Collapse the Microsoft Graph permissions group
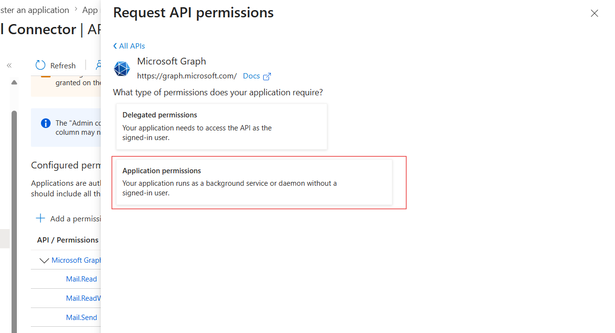Image resolution: width=615 pixels, height=333 pixels. (44, 260)
